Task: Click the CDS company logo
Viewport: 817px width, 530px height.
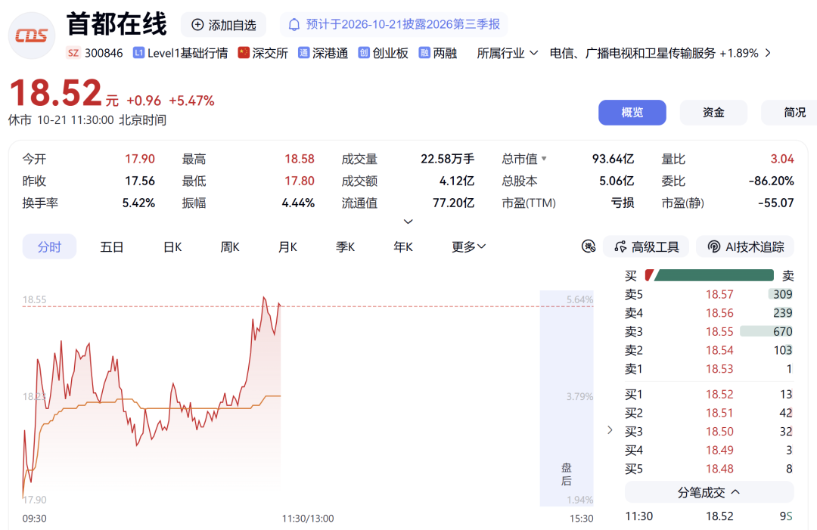Action: 32,36
